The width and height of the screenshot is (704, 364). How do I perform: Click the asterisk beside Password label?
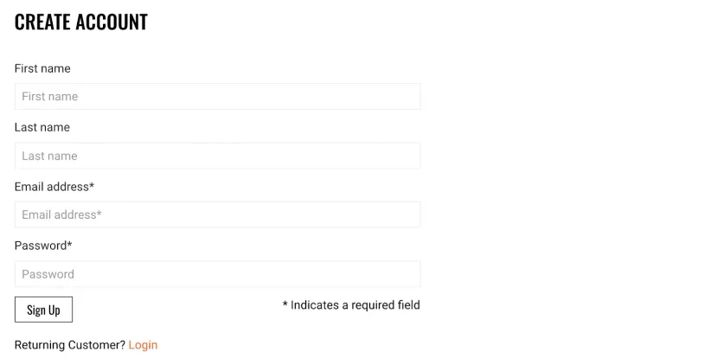click(x=69, y=244)
